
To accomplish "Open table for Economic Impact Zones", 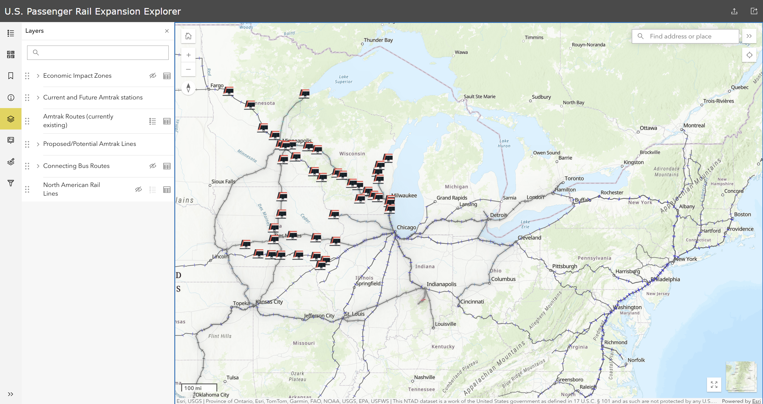I will pyautogui.click(x=167, y=76).
